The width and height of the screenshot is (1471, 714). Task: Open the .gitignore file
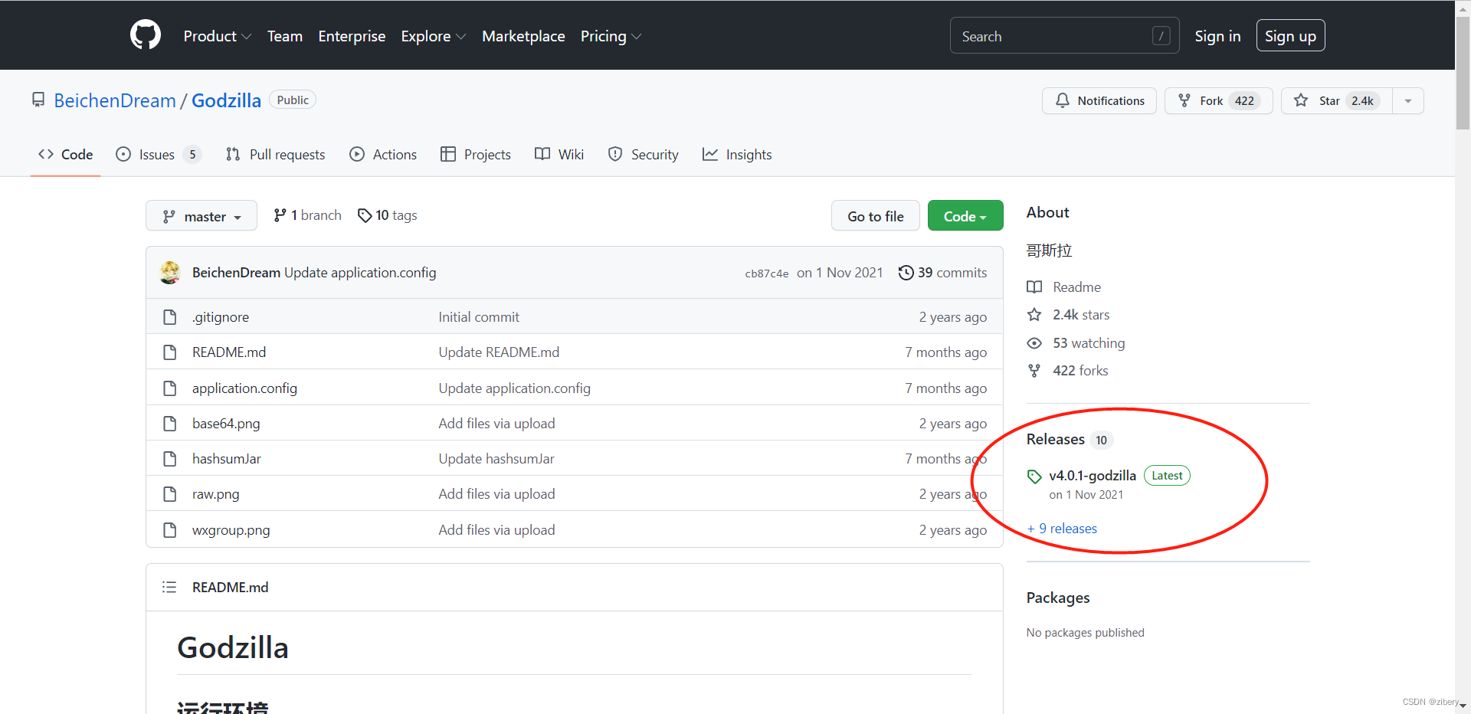(x=221, y=317)
